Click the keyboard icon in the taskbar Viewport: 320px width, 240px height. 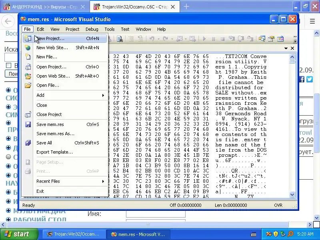click(254, 234)
